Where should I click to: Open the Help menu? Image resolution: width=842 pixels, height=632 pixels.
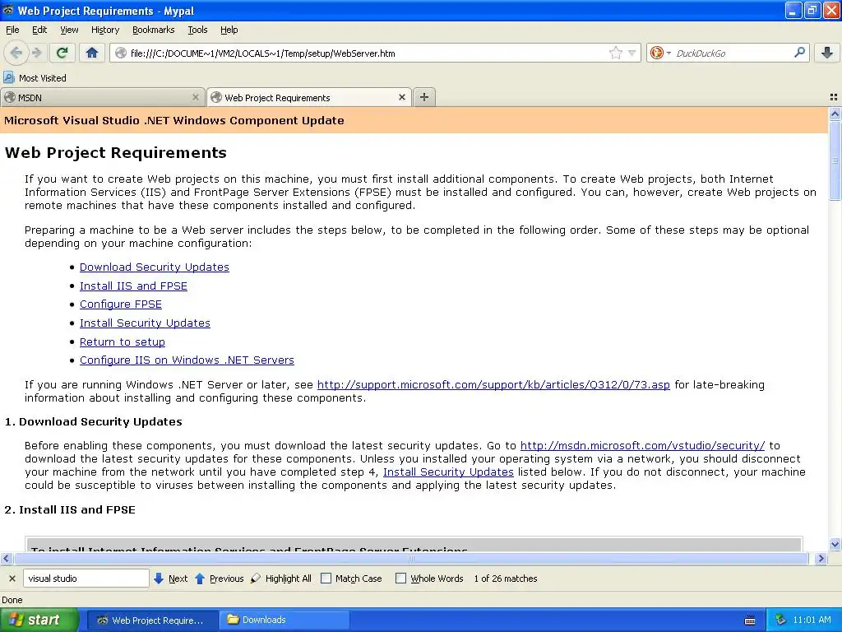pyautogui.click(x=229, y=30)
